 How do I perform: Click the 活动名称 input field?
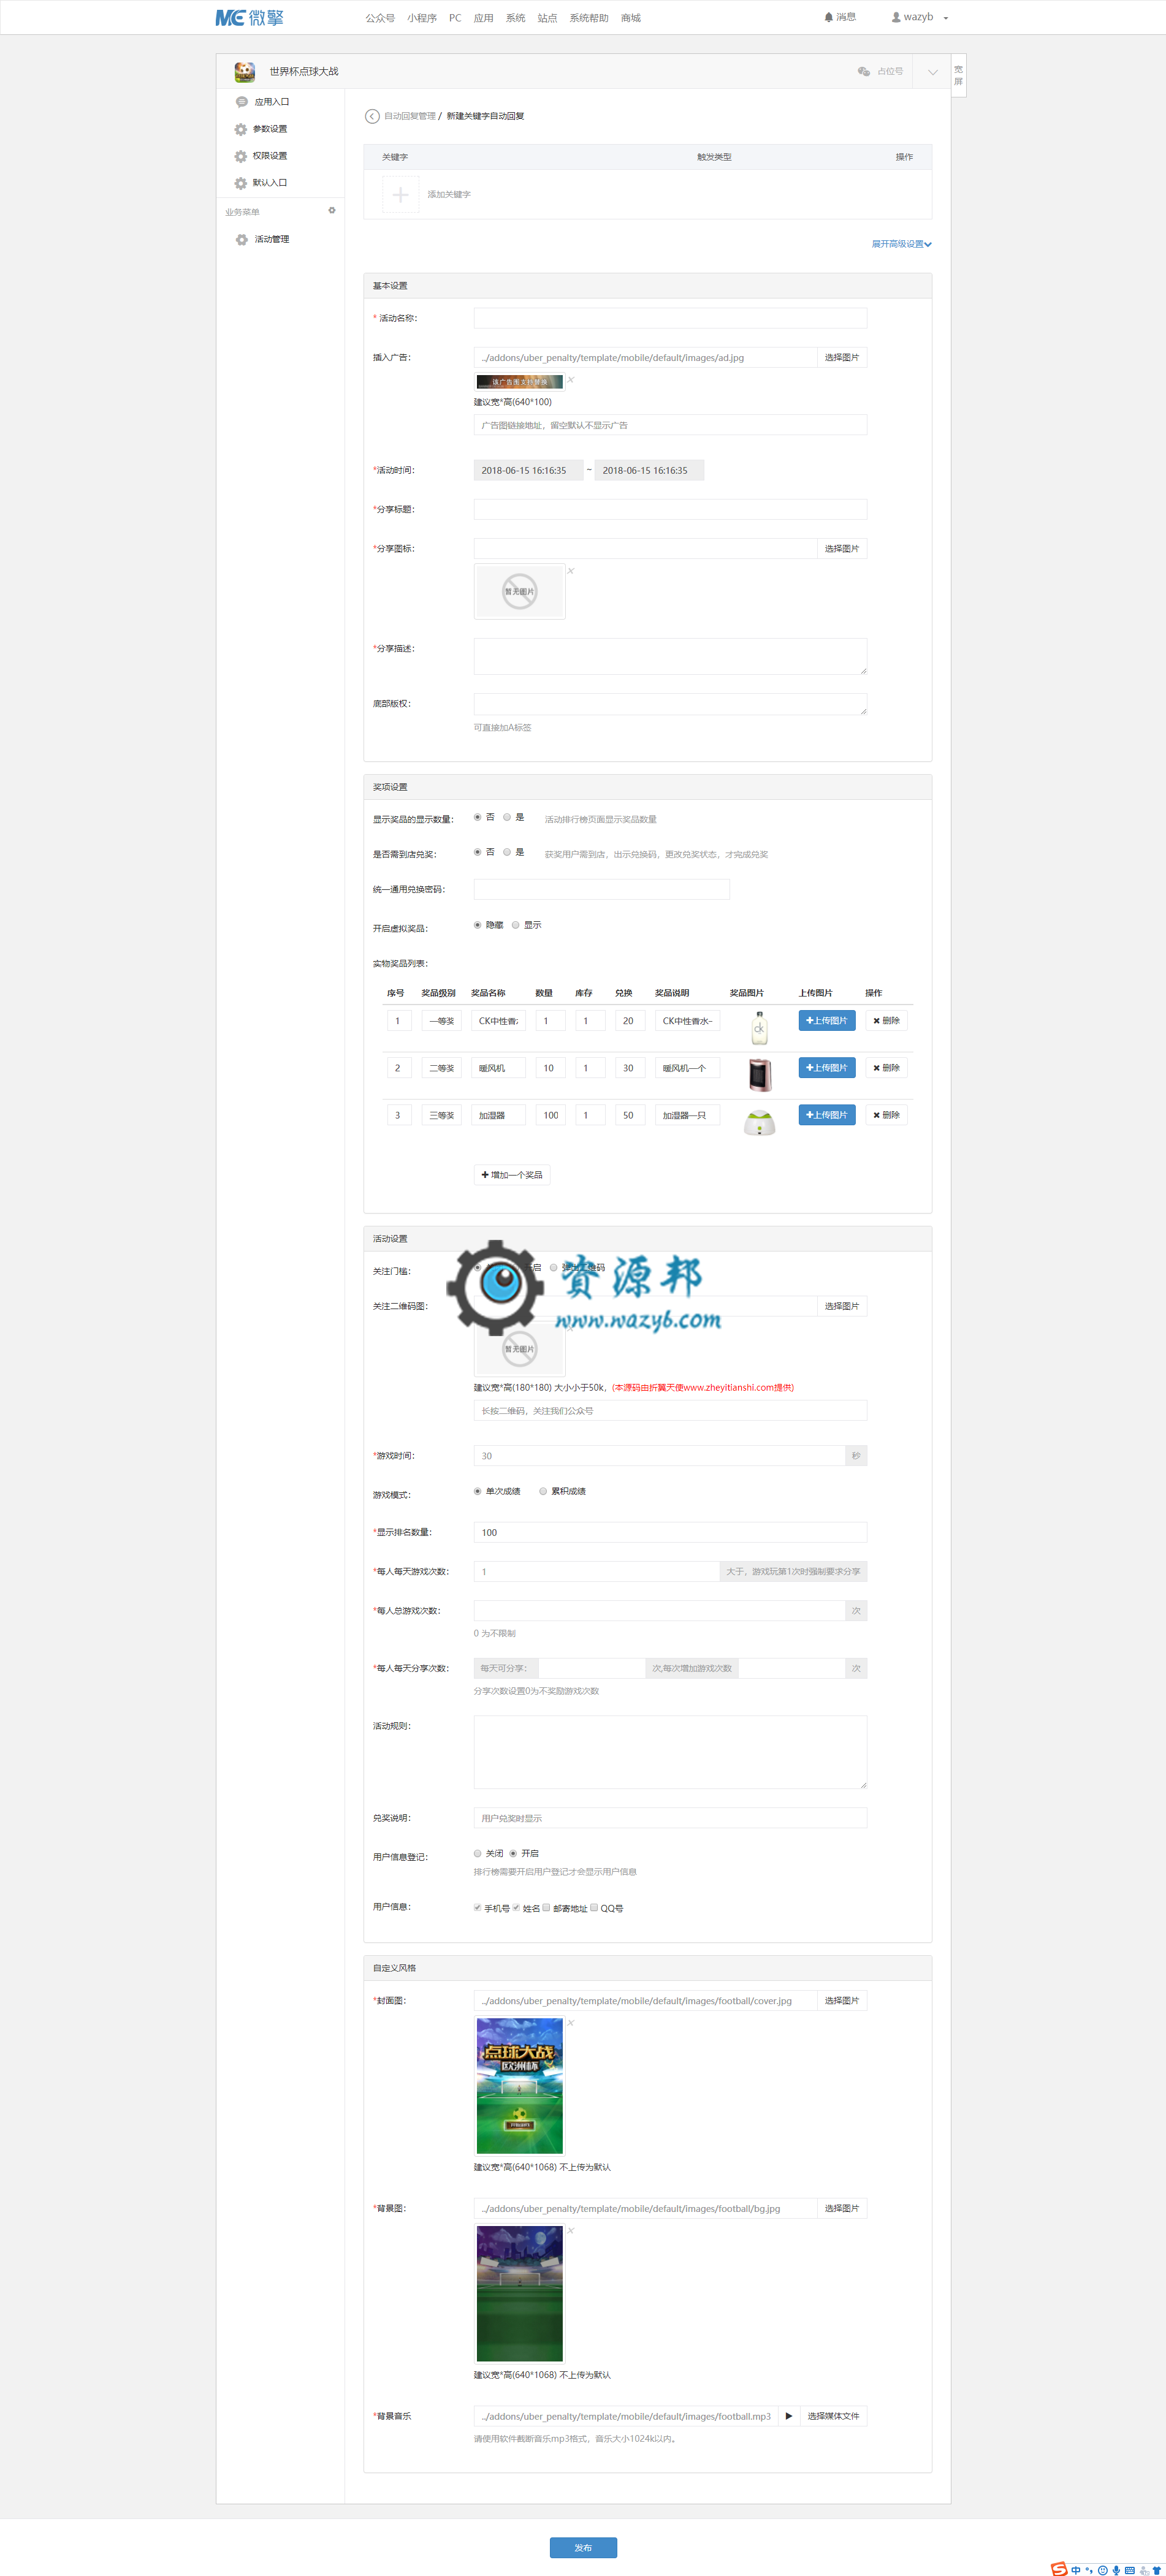pyautogui.click(x=670, y=318)
